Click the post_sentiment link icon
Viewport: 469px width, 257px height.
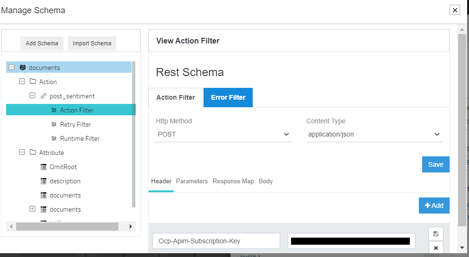pos(44,96)
